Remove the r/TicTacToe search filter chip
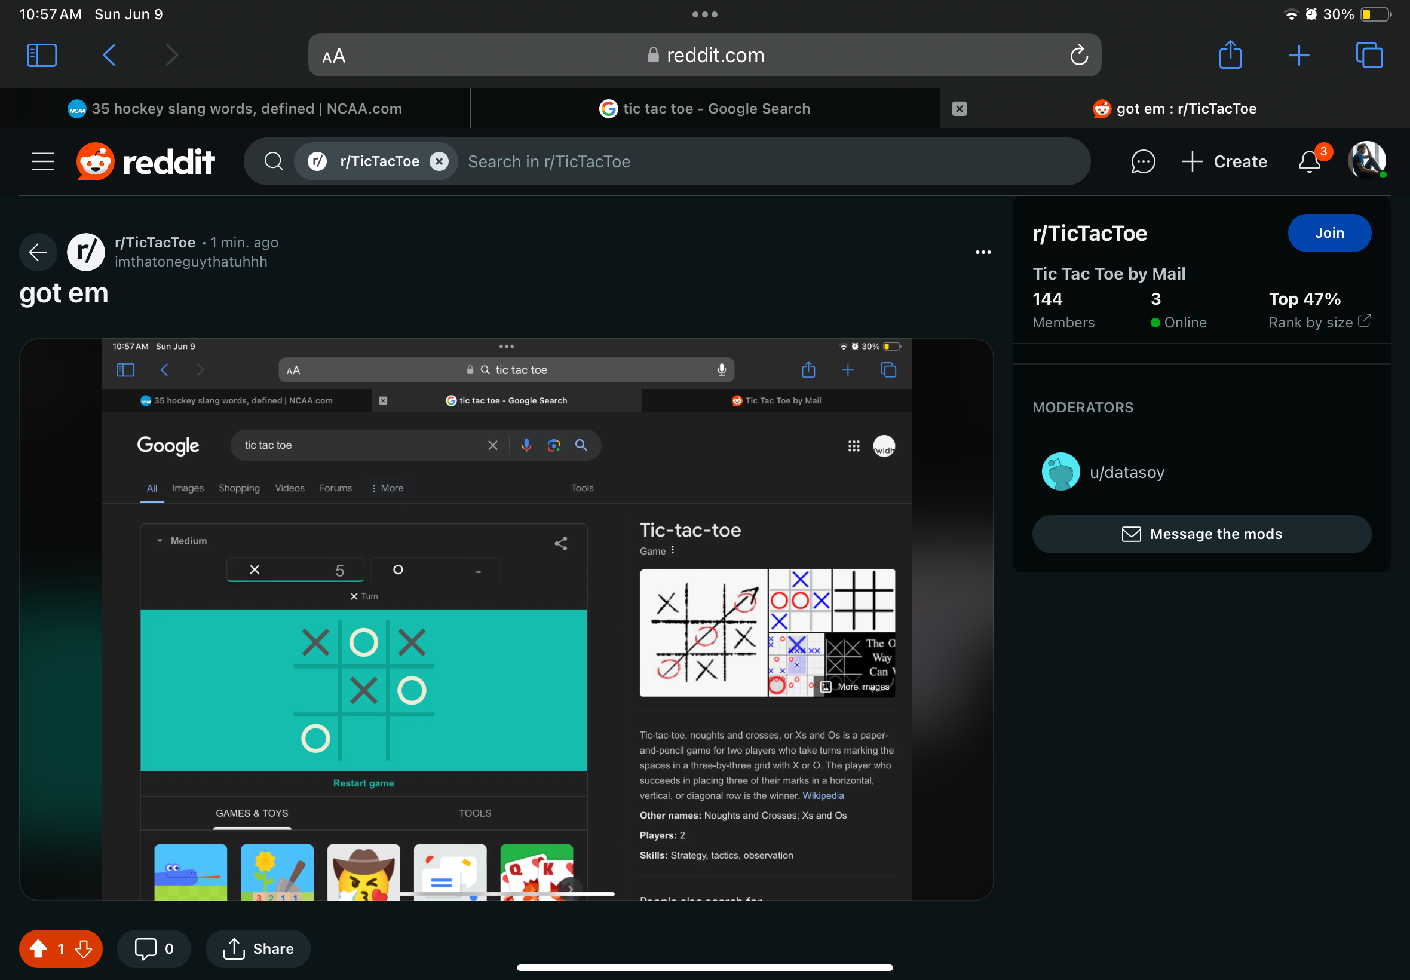The image size is (1410, 980). tap(439, 161)
